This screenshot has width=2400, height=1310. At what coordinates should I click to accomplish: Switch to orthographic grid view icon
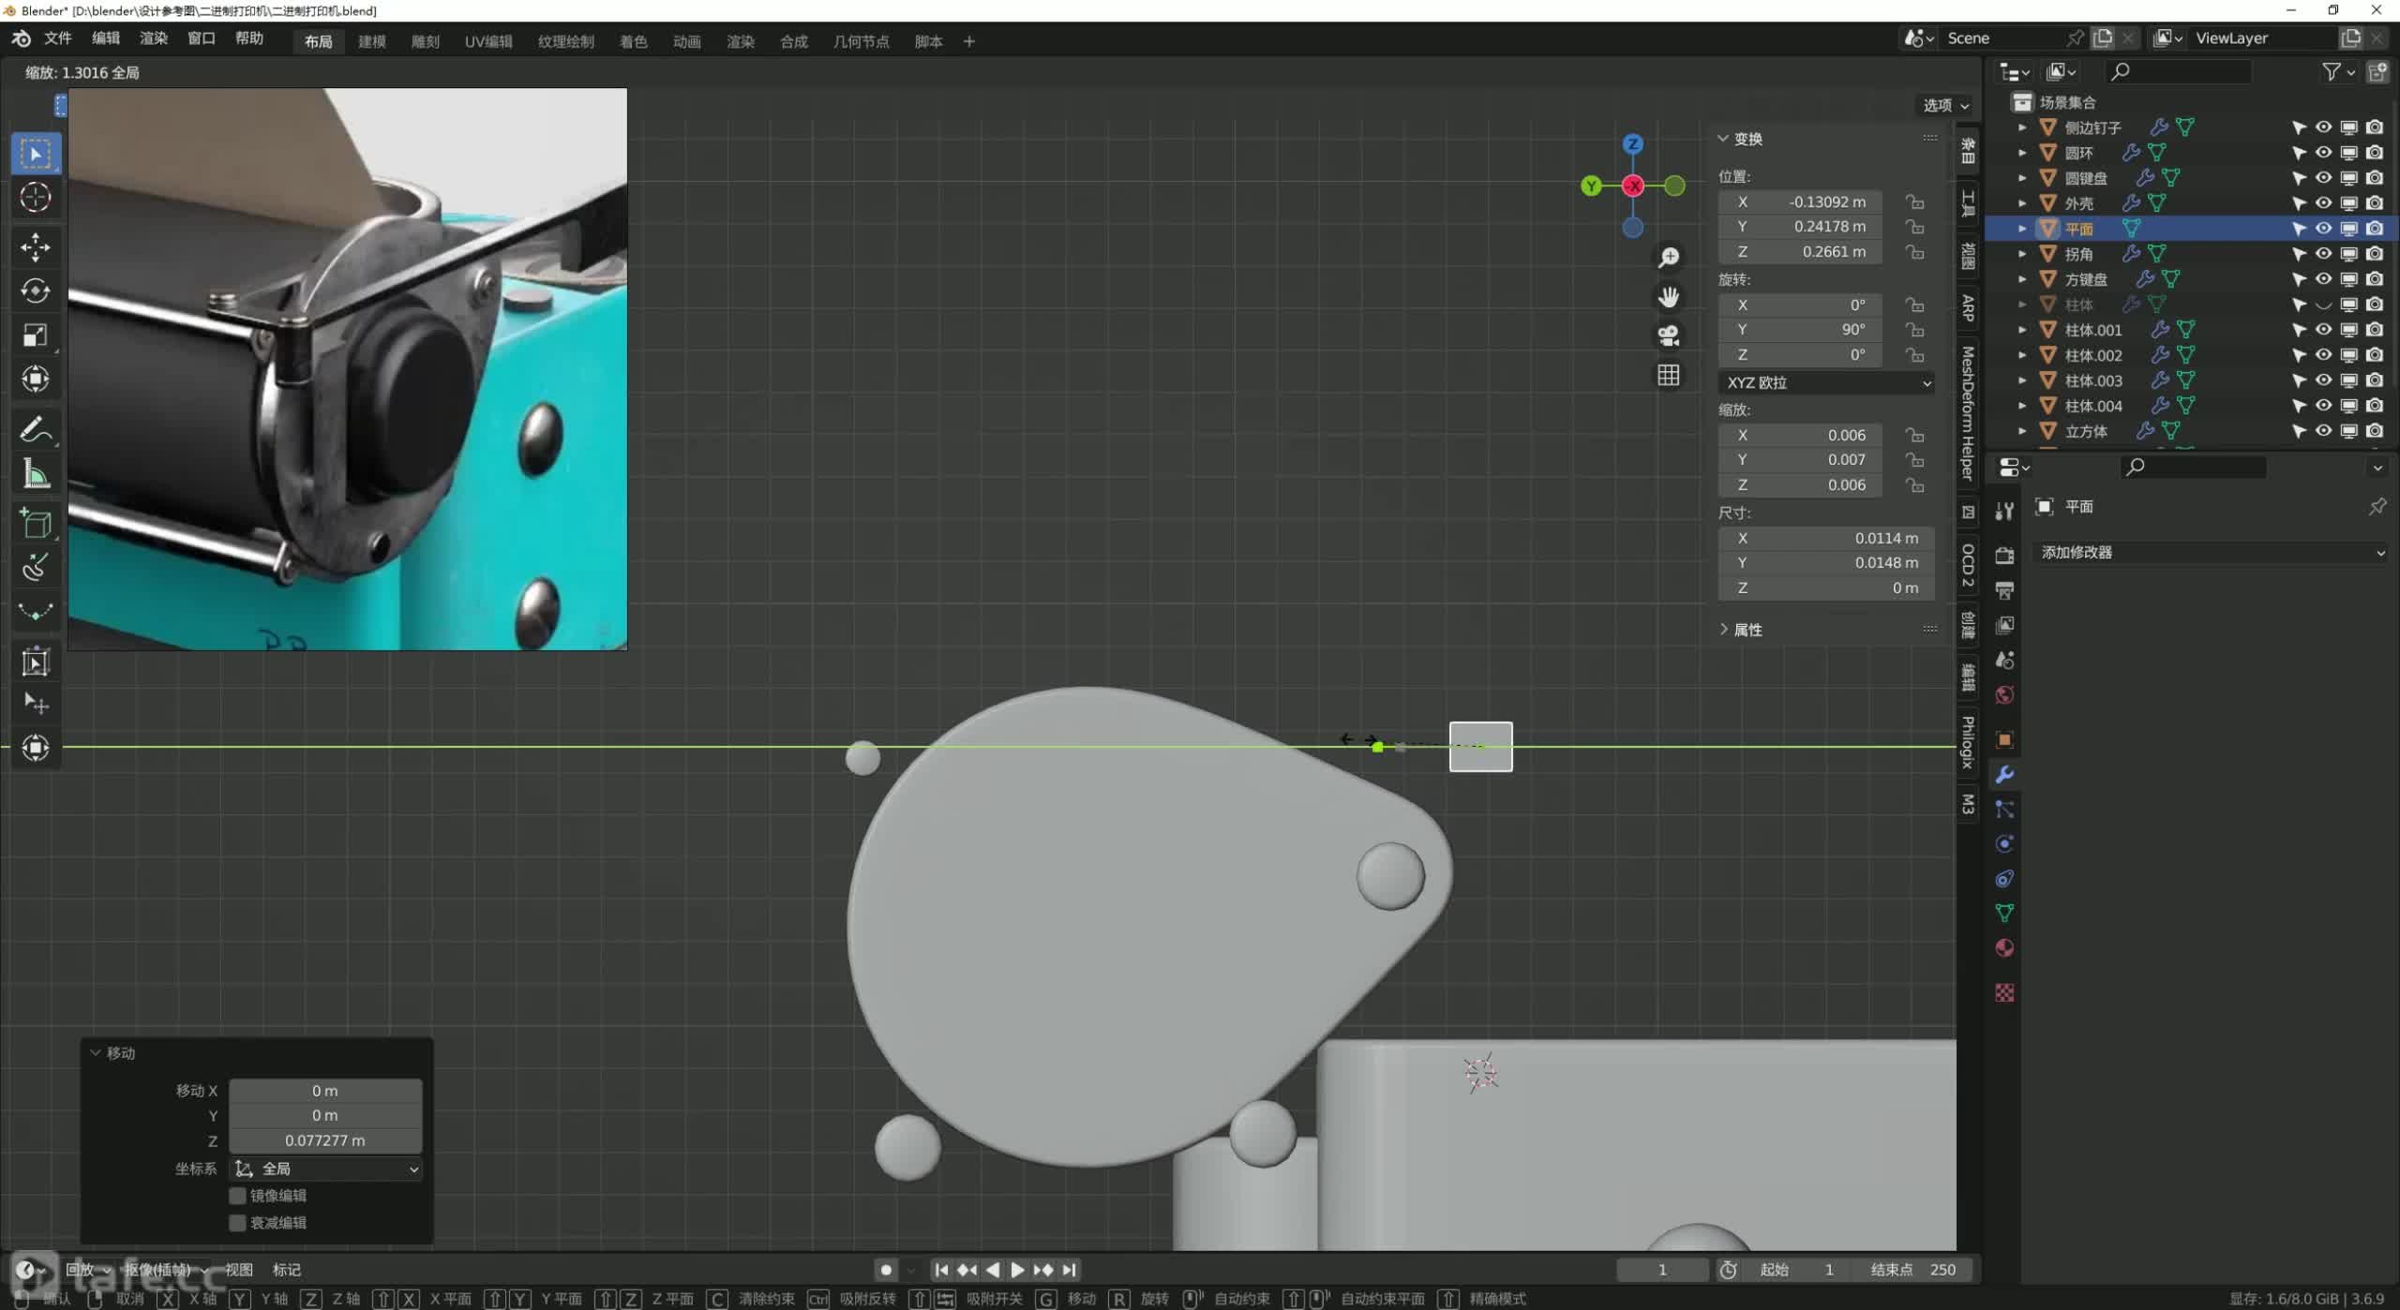pyautogui.click(x=1669, y=375)
